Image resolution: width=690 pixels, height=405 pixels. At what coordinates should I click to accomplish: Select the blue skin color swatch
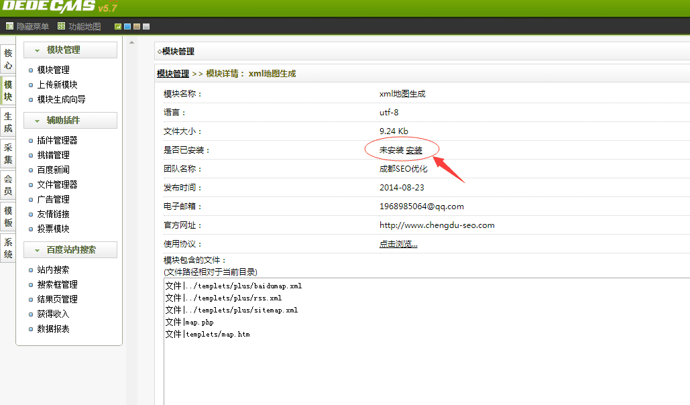pyautogui.click(x=127, y=27)
